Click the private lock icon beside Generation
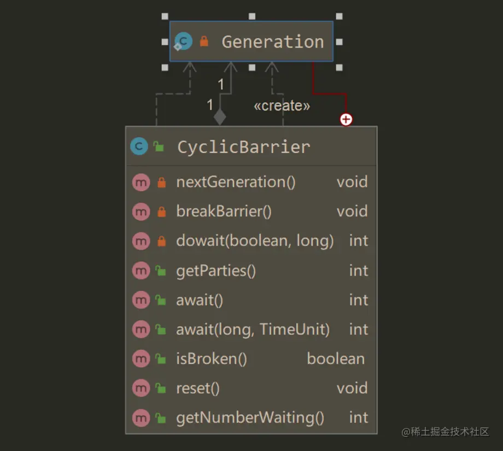503x451 pixels. tap(204, 41)
